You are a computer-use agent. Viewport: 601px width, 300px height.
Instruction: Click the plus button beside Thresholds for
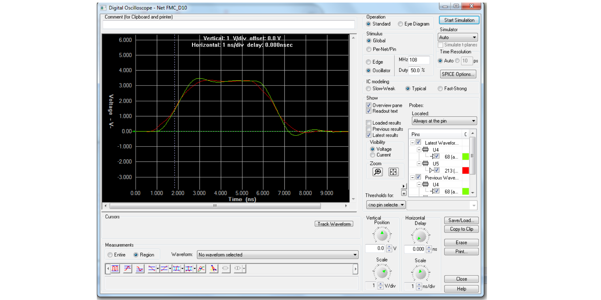click(404, 193)
